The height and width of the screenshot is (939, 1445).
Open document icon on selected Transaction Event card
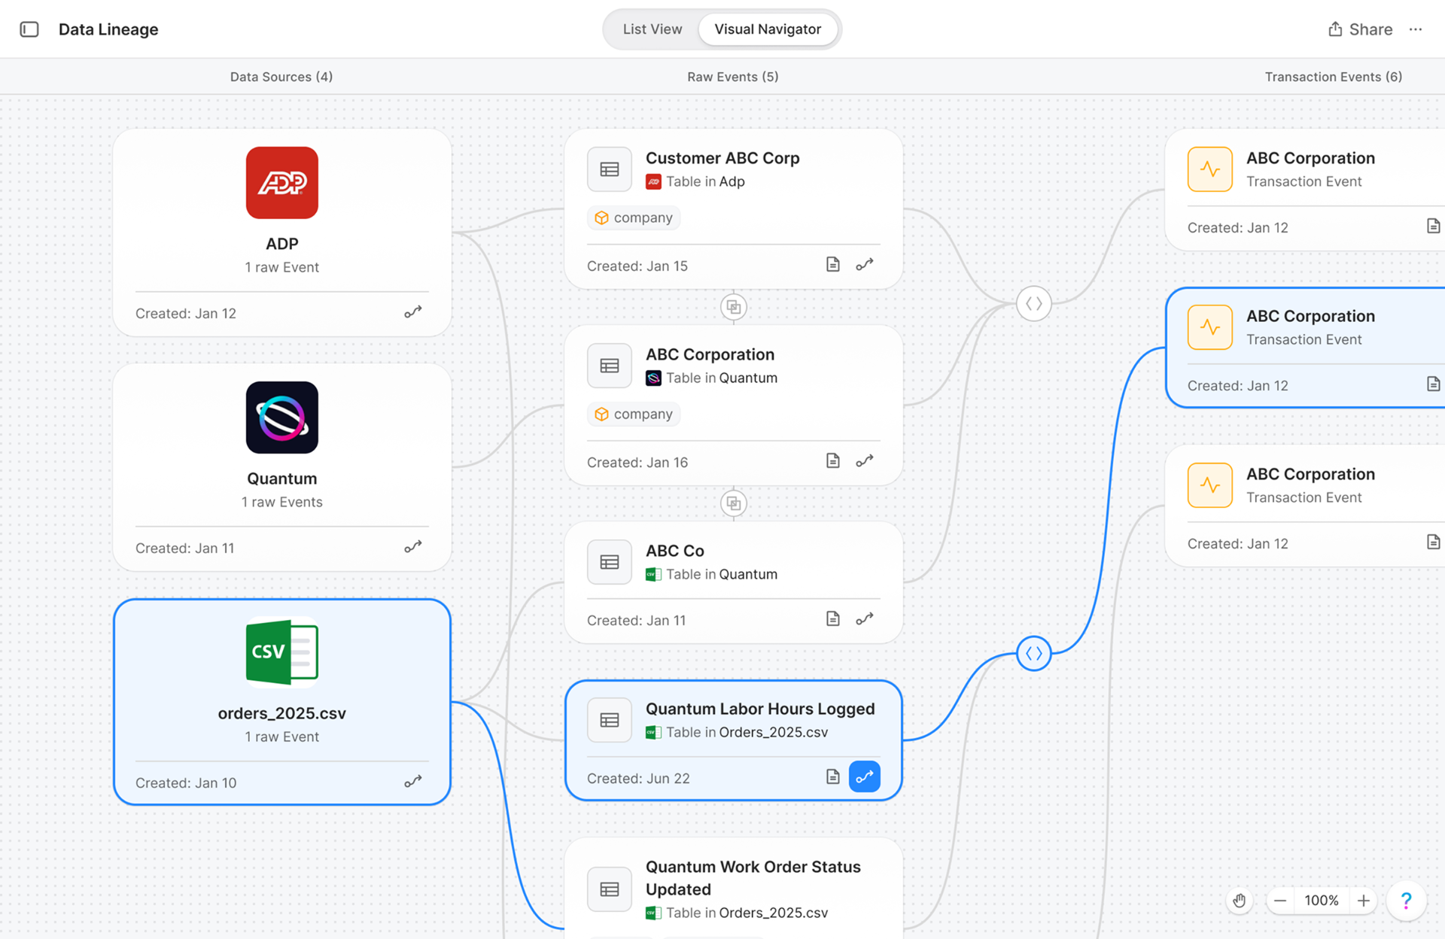coord(1433,384)
